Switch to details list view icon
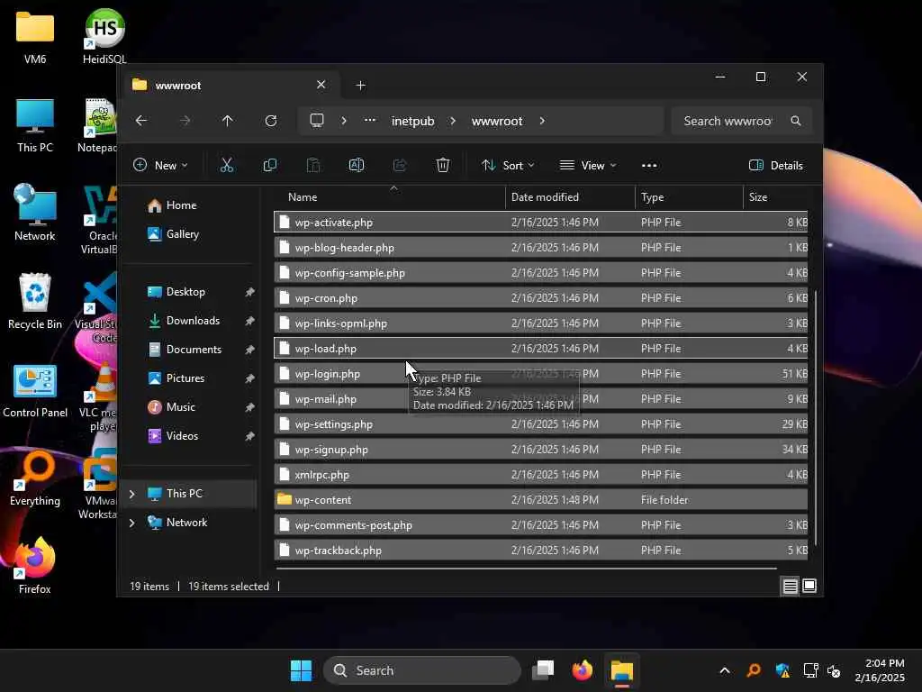 pyautogui.click(x=790, y=586)
